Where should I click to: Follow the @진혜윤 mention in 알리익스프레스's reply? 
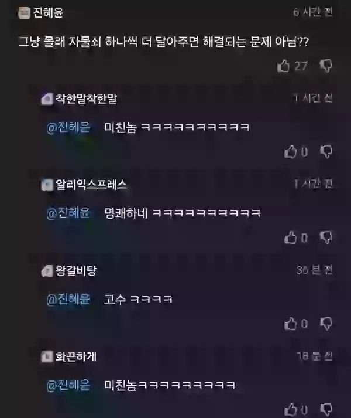point(68,213)
